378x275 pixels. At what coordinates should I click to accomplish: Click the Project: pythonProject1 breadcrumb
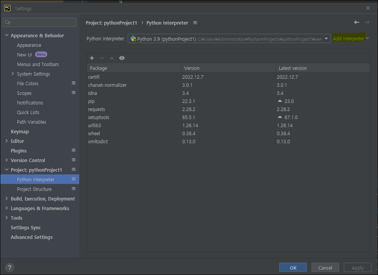point(112,23)
